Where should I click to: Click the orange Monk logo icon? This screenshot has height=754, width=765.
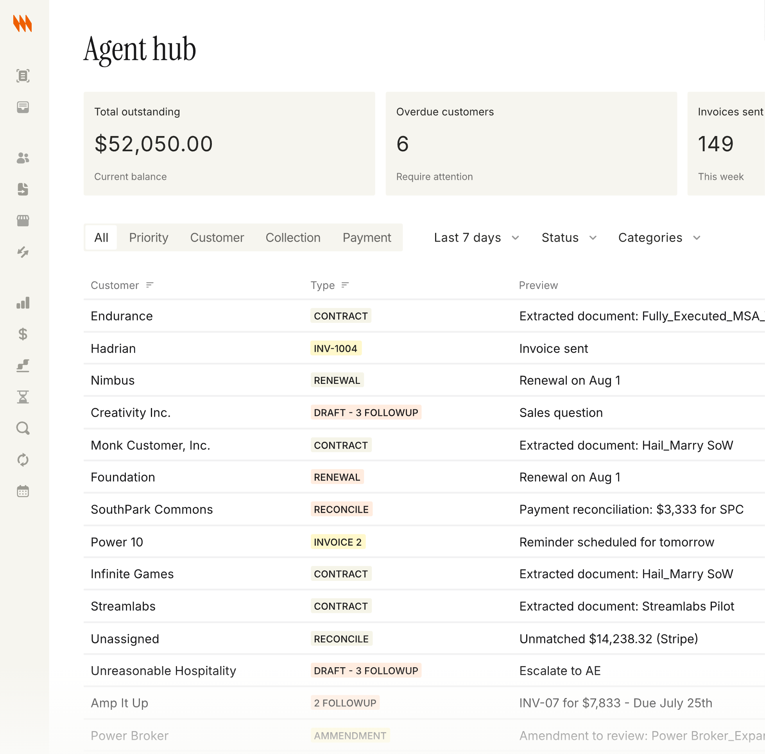(23, 23)
